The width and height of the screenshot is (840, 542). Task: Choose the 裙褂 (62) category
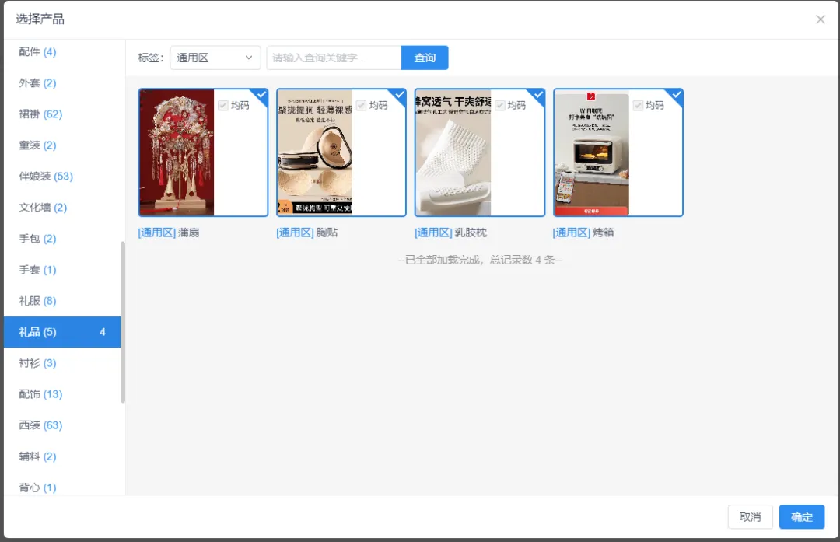click(x=40, y=114)
